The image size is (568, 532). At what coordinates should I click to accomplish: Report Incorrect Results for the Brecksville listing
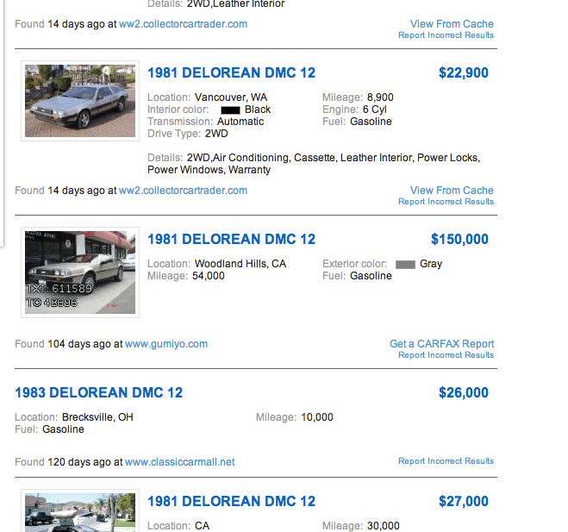click(x=446, y=461)
